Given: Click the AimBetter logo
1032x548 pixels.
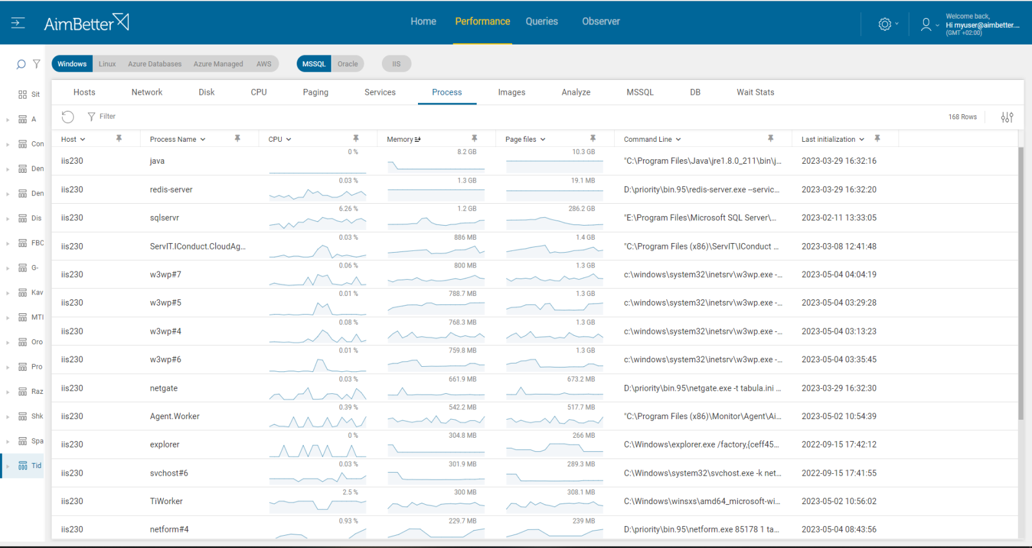Looking at the screenshot, I should [86, 23].
